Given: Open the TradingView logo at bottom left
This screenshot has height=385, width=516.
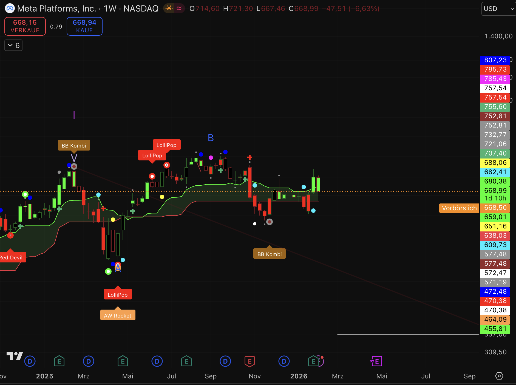Looking at the screenshot, I should click(x=15, y=356).
